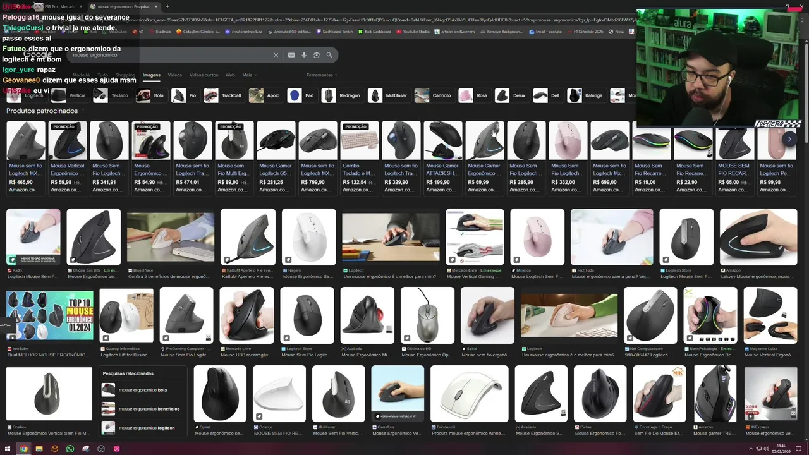Image resolution: width=809 pixels, height=455 pixels.
Task: Open File Explorer from the taskbar
Action: 39,449
